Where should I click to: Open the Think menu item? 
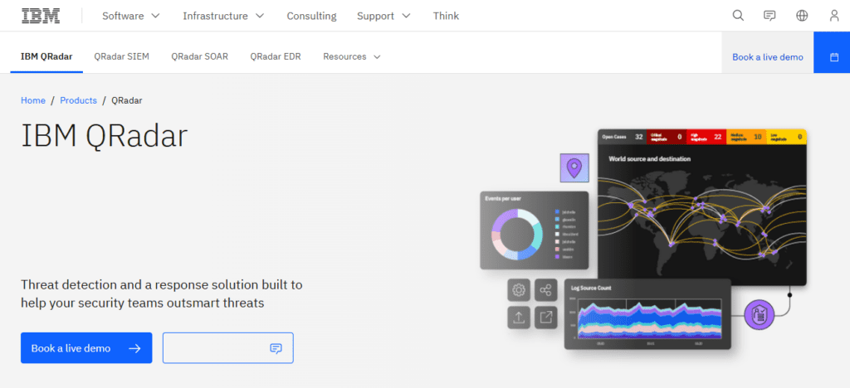[x=446, y=16]
